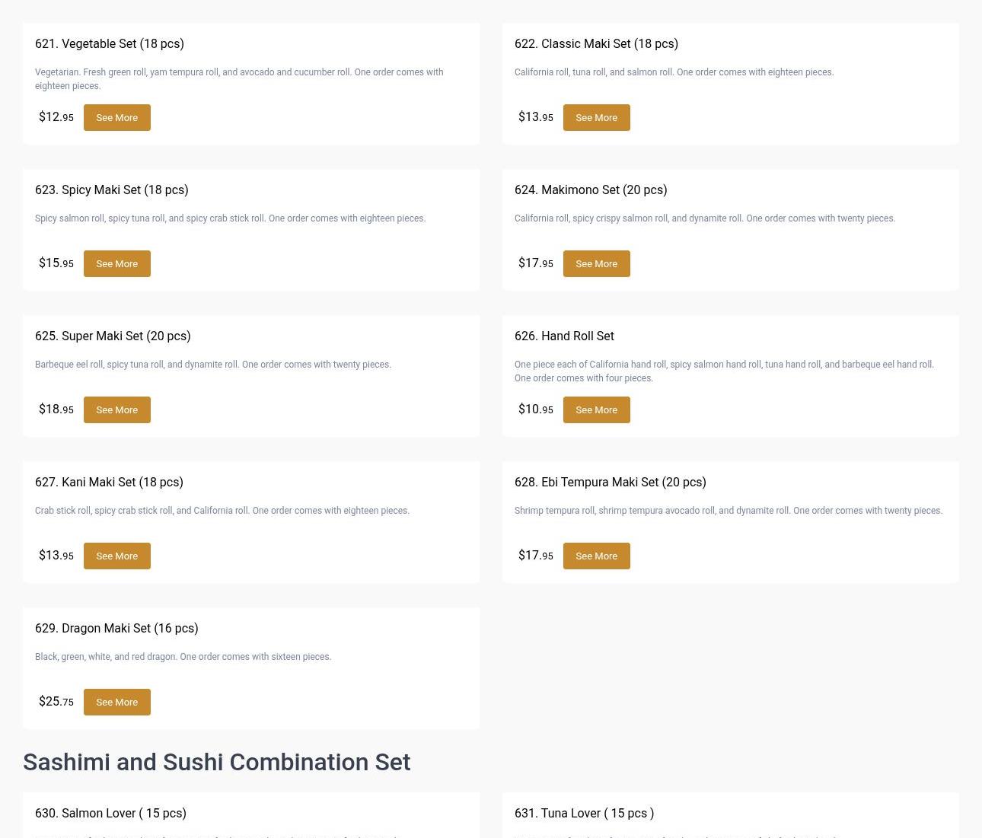Select the 623. Spicy Maki Set title
The width and height of the screenshot is (982, 838).
(112, 190)
